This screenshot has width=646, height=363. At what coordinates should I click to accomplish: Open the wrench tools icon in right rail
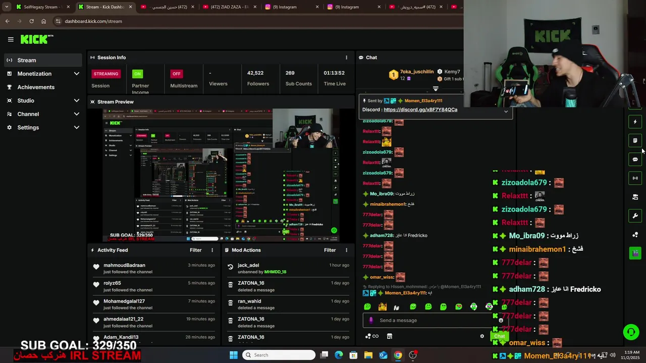click(x=635, y=216)
